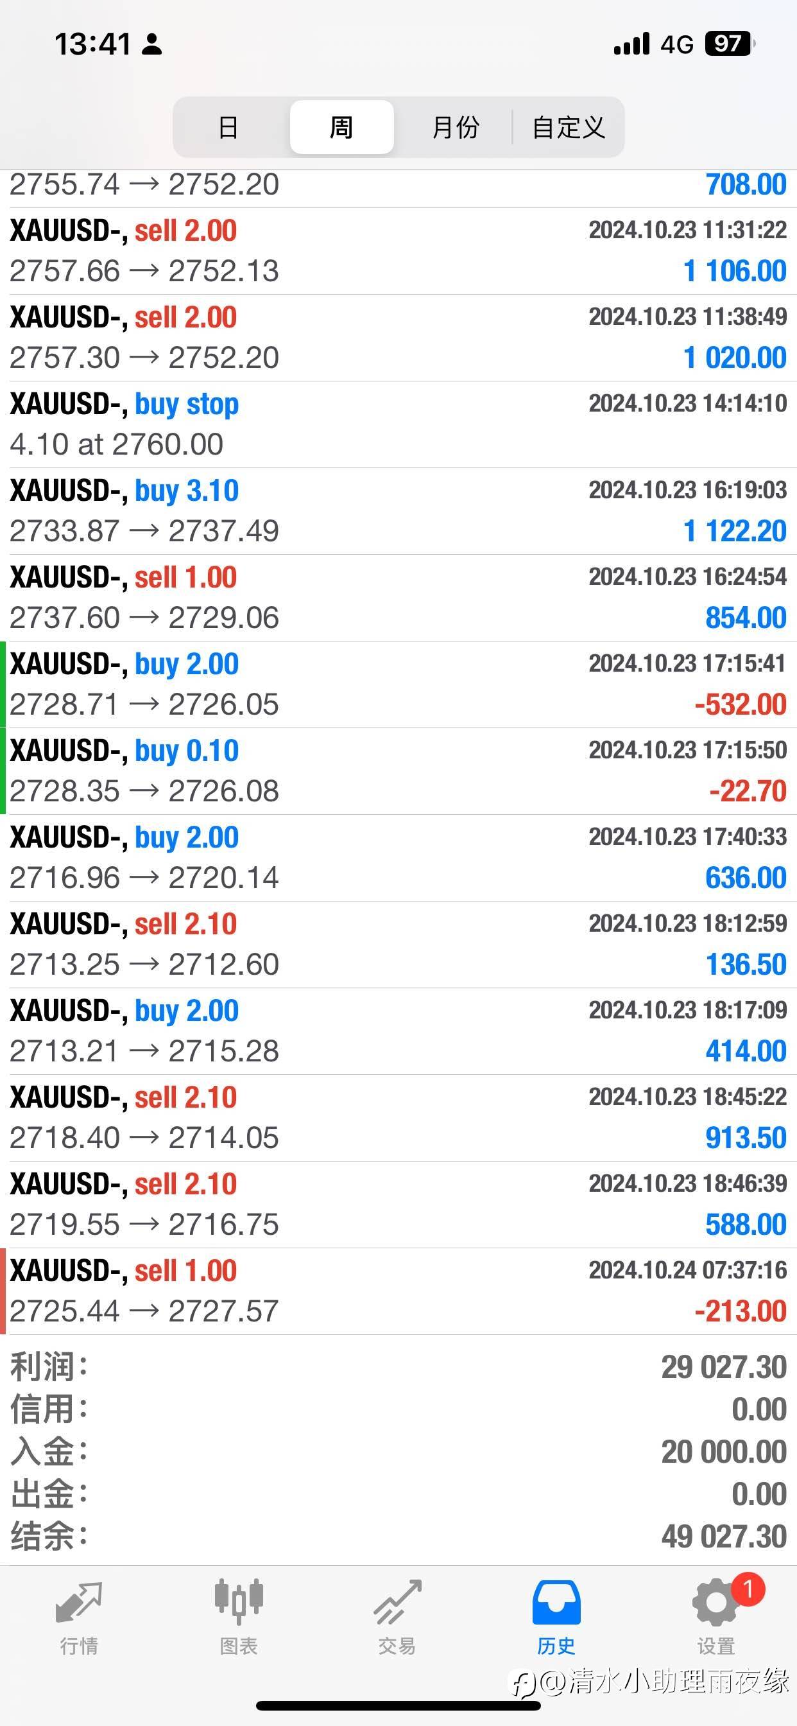The width and height of the screenshot is (797, 1726).
Task: Tap the battery indicator showing 97
Action: [729, 44]
